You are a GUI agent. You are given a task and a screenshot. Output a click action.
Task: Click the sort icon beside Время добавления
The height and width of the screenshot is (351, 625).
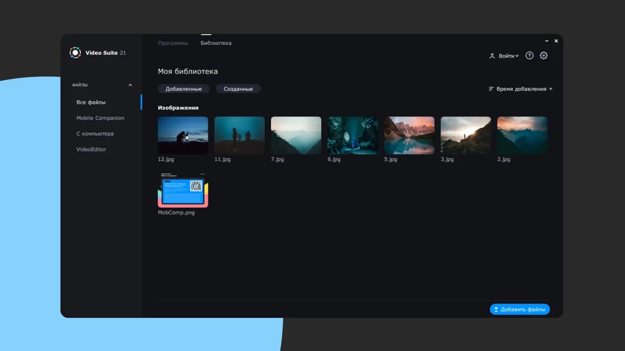point(491,89)
